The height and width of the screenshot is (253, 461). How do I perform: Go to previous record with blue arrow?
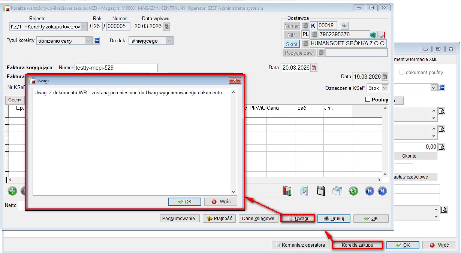tap(370, 191)
